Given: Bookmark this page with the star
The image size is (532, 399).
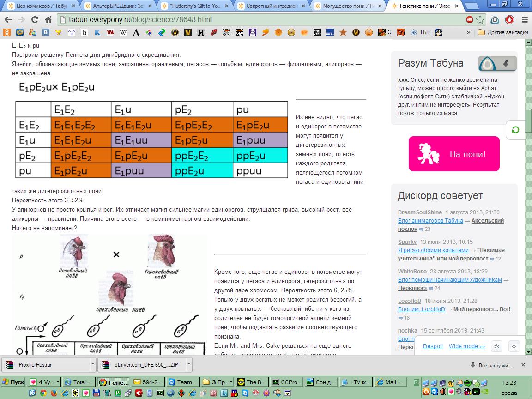Looking at the screenshot, I should [480, 20].
